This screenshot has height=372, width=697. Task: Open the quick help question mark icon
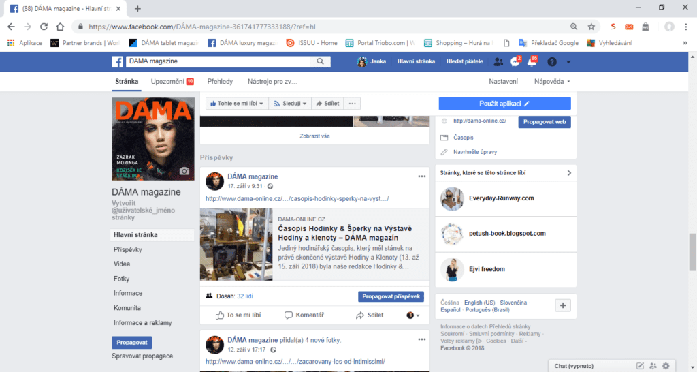(x=551, y=61)
